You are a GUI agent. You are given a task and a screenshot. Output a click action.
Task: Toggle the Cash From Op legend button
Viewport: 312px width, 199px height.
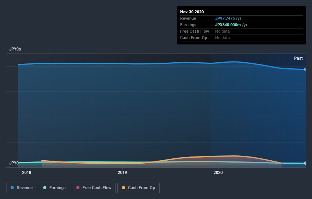[138, 188]
